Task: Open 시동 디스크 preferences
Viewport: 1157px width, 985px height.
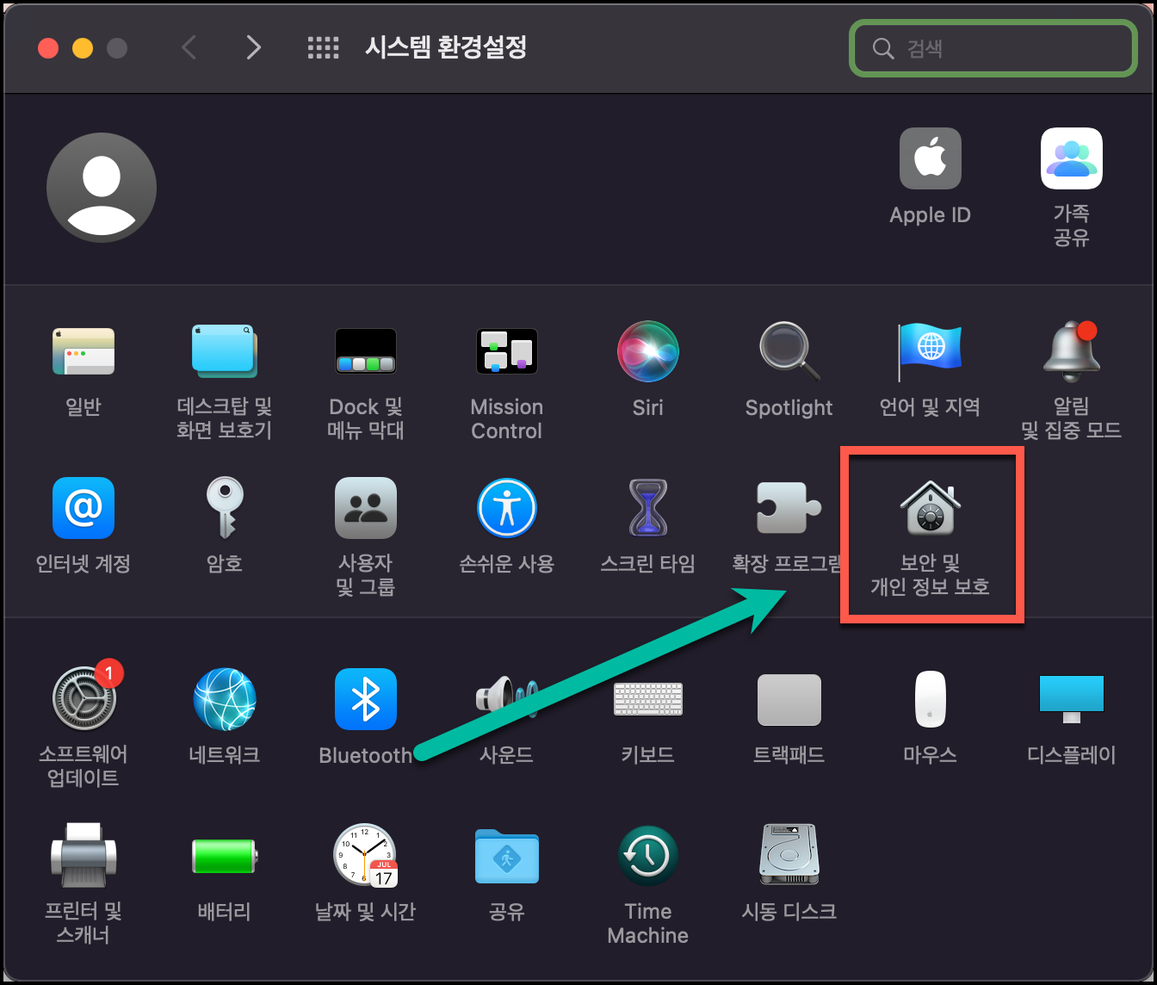Action: pyautogui.click(x=789, y=870)
